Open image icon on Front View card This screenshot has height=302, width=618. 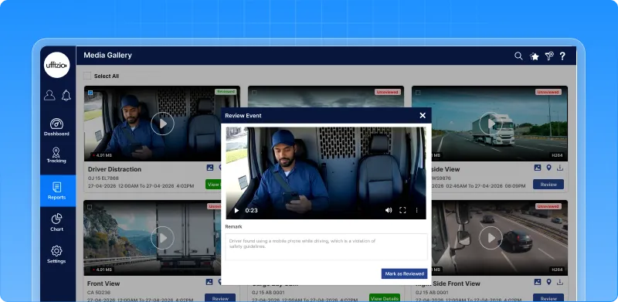209,282
